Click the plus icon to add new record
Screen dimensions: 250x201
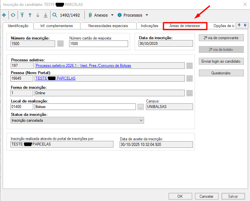tap(4, 15)
